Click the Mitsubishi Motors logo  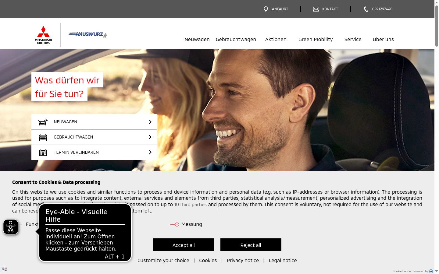coord(43,35)
